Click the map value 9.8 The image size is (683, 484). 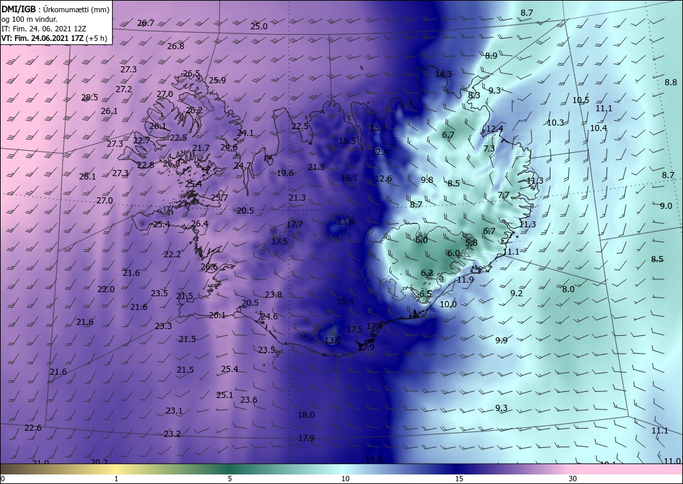427,180
